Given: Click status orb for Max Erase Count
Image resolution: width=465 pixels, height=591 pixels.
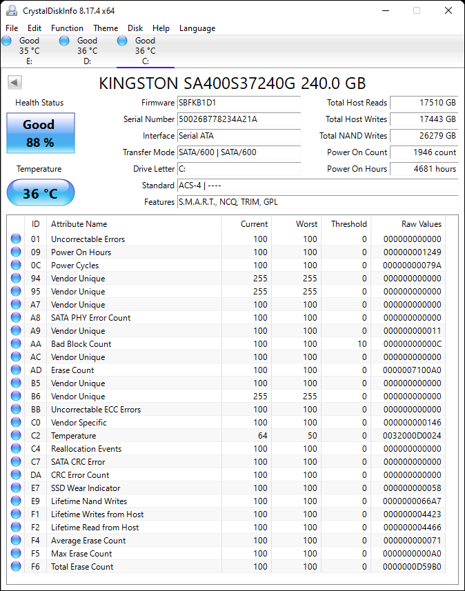Looking at the screenshot, I should point(16,553).
